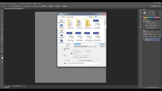
Task: Open the layer Fill dropdown arrow
Action: coord(160,37)
